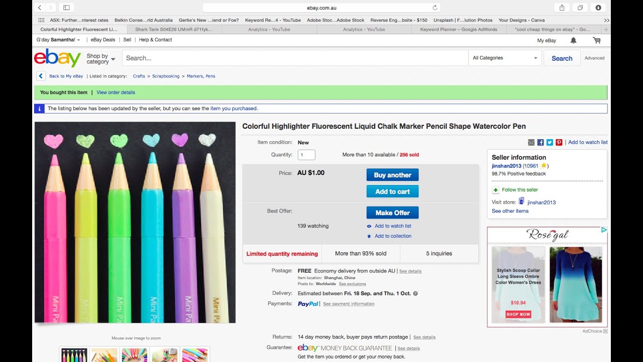Email the listing via envelope icon
Image resolution: width=643 pixels, height=362 pixels.
(531, 142)
